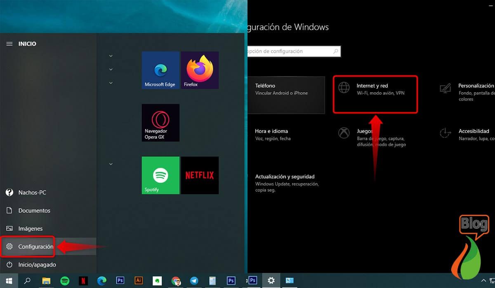Open Configuración from the Start sidebar
This screenshot has height=288, width=495.
click(48, 246)
